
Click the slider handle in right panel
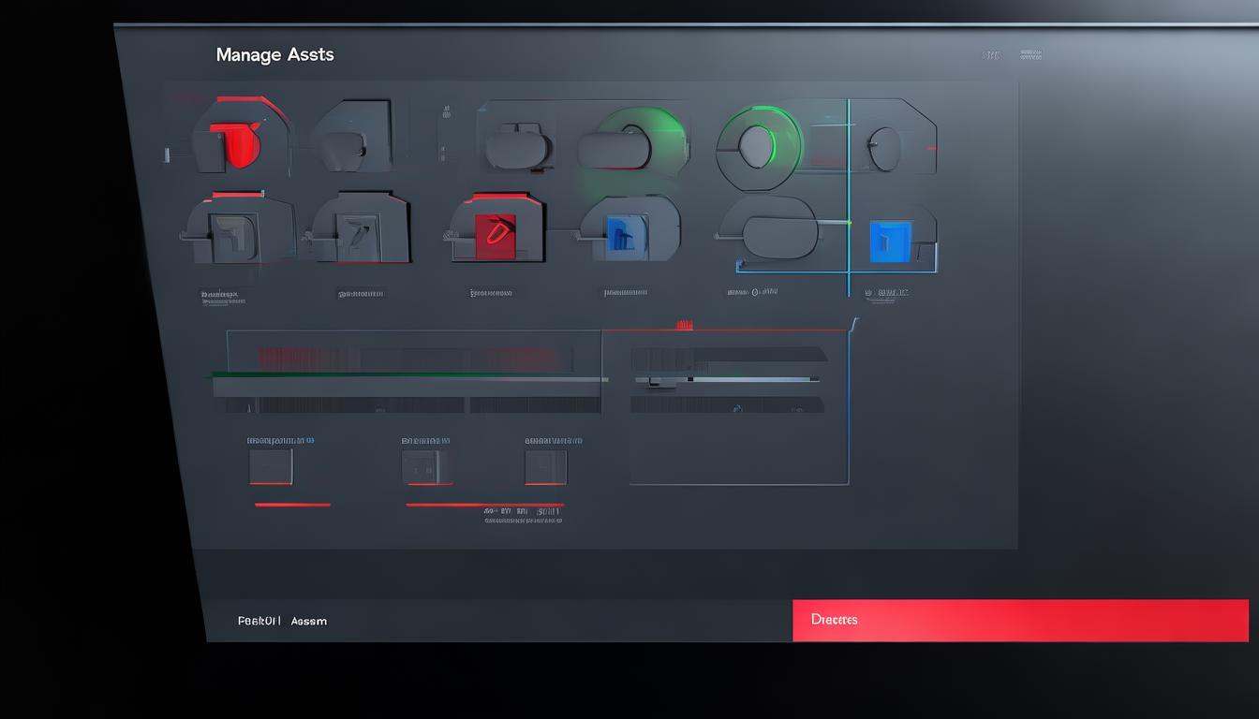coord(690,380)
